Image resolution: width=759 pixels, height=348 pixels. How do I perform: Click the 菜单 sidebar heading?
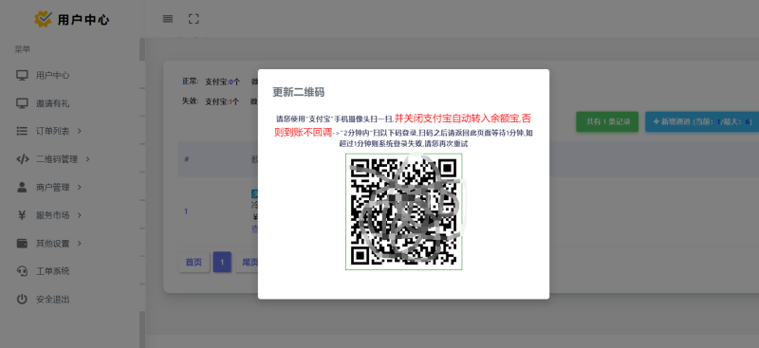tap(22, 49)
